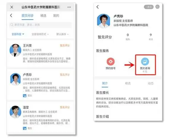
Task: Select doctor name 王兴荣
Action: 27,46
